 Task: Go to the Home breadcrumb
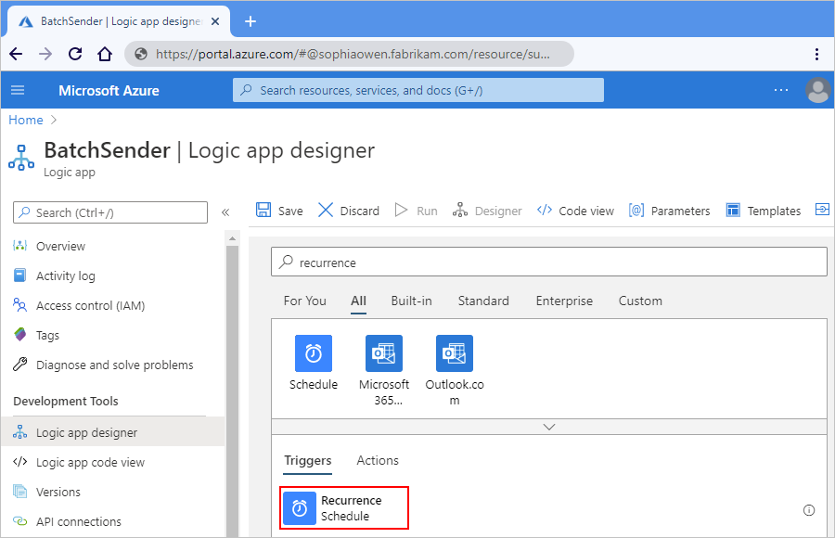(x=26, y=120)
